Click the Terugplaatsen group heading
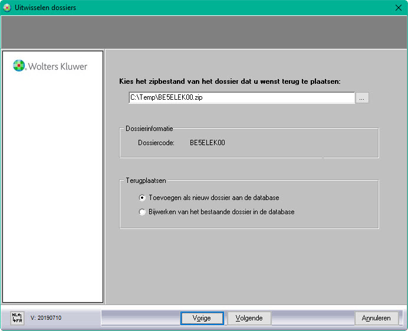The width and height of the screenshot is (408, 331). pos(146,181)
